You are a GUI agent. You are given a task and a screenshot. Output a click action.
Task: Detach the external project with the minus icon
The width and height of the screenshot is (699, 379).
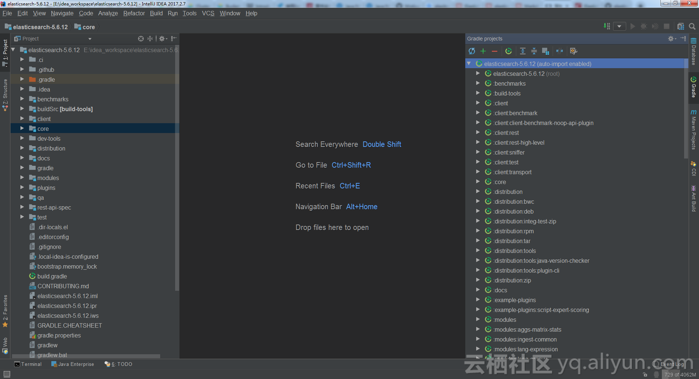(494, 51)
